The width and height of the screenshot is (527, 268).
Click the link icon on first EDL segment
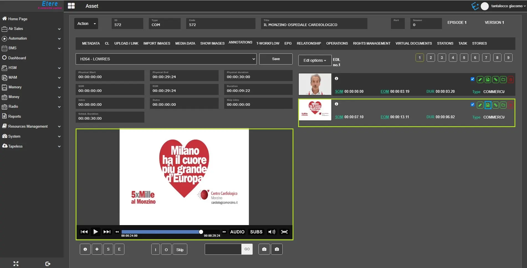pos(495,80)
